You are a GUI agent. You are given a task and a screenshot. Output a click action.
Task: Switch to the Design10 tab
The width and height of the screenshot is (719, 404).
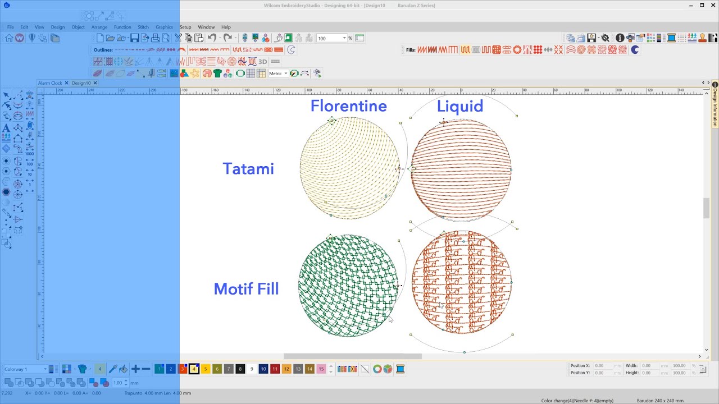(x=81, y=83)
